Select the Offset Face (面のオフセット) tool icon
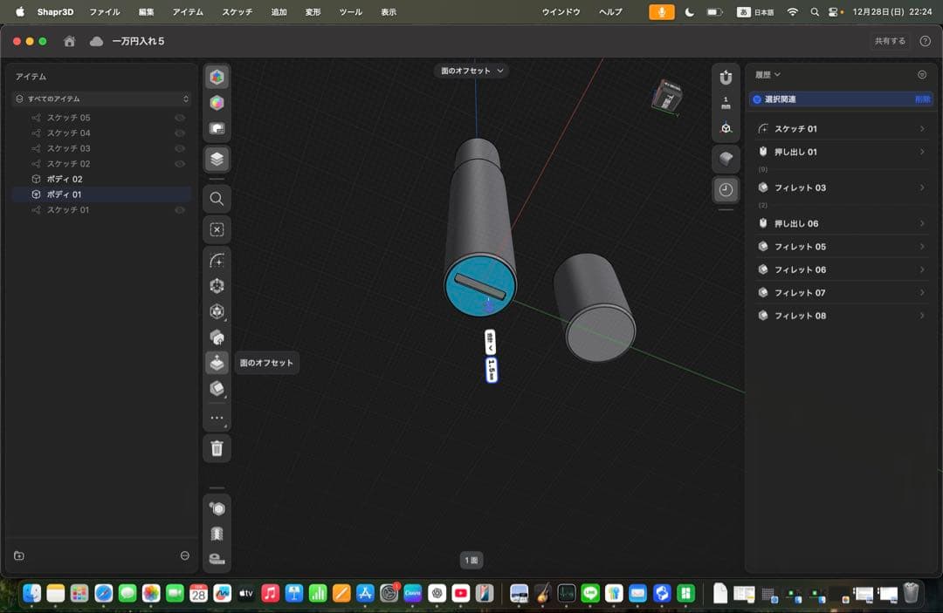Screen dimensions: 943x613 tap(217, 363)
